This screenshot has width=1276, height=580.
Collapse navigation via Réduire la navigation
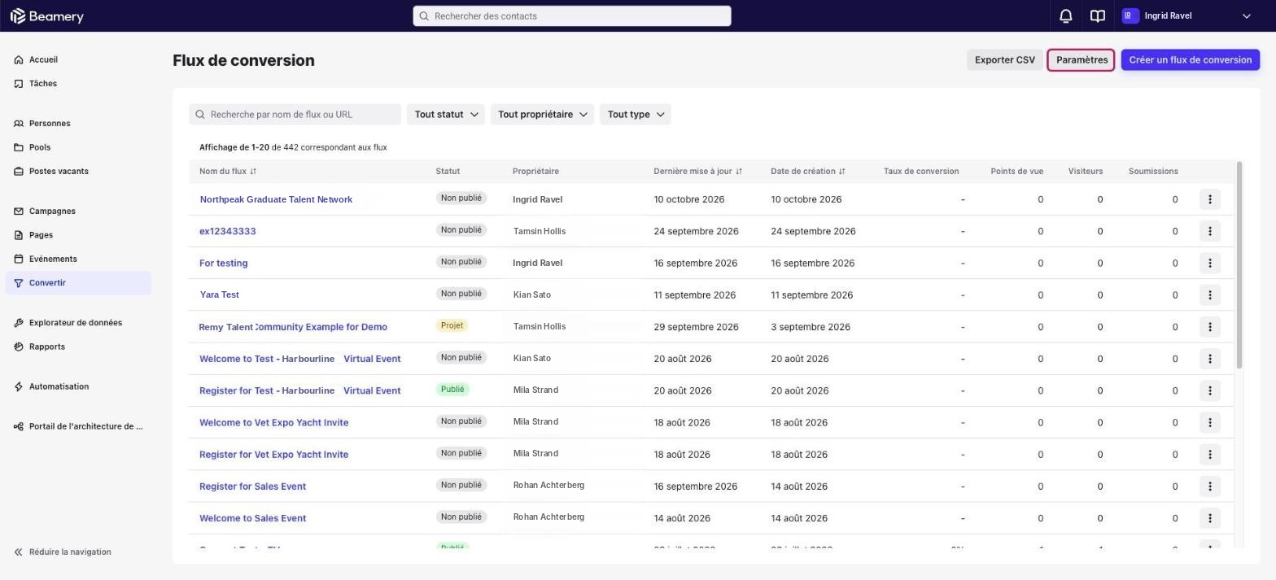click(x=70, y=552)
